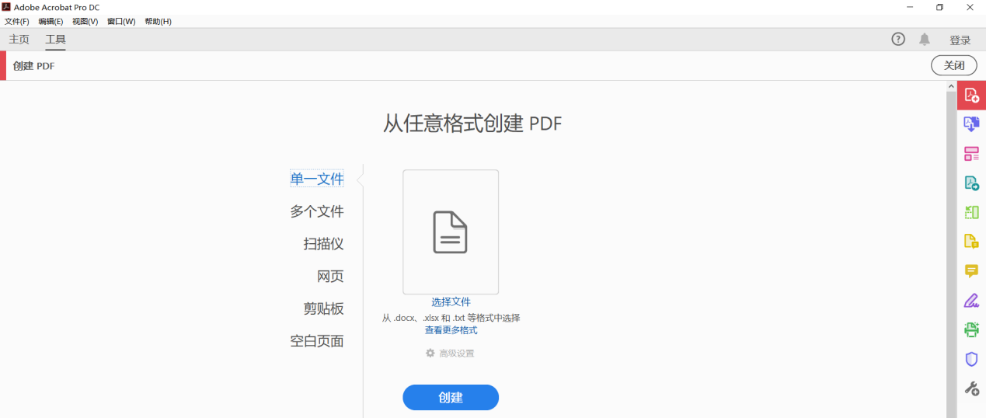The width and height of the screenshot is (986, 418).
Task: Open the notifications bell icon
Action: click(924, 39)
